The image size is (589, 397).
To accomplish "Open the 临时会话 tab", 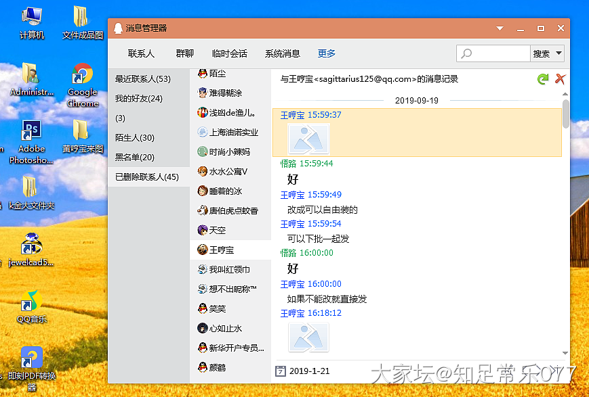I will point(229,53).
